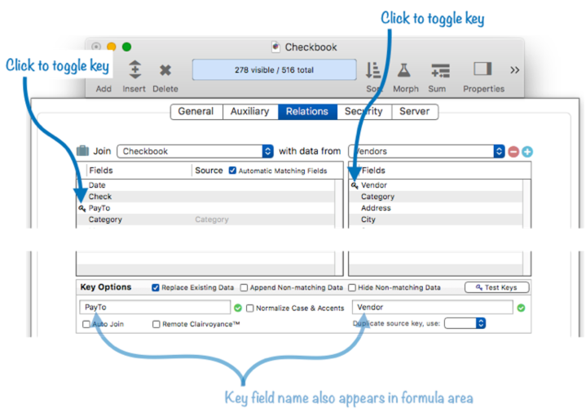Toggle the Properties panel icon
586x413 pixels.
click(482, 69)
